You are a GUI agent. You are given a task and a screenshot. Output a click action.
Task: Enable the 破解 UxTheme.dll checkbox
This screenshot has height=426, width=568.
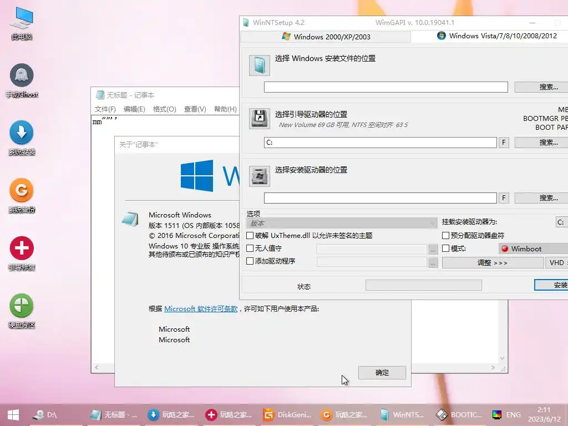[250, 235]
